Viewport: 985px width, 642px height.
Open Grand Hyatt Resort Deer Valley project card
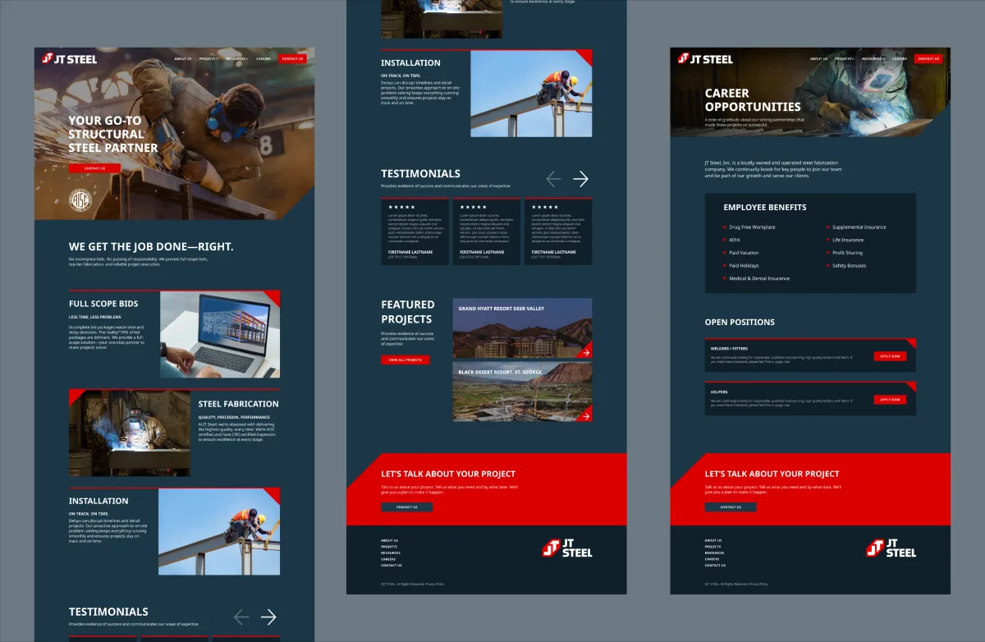pos(522,328)
